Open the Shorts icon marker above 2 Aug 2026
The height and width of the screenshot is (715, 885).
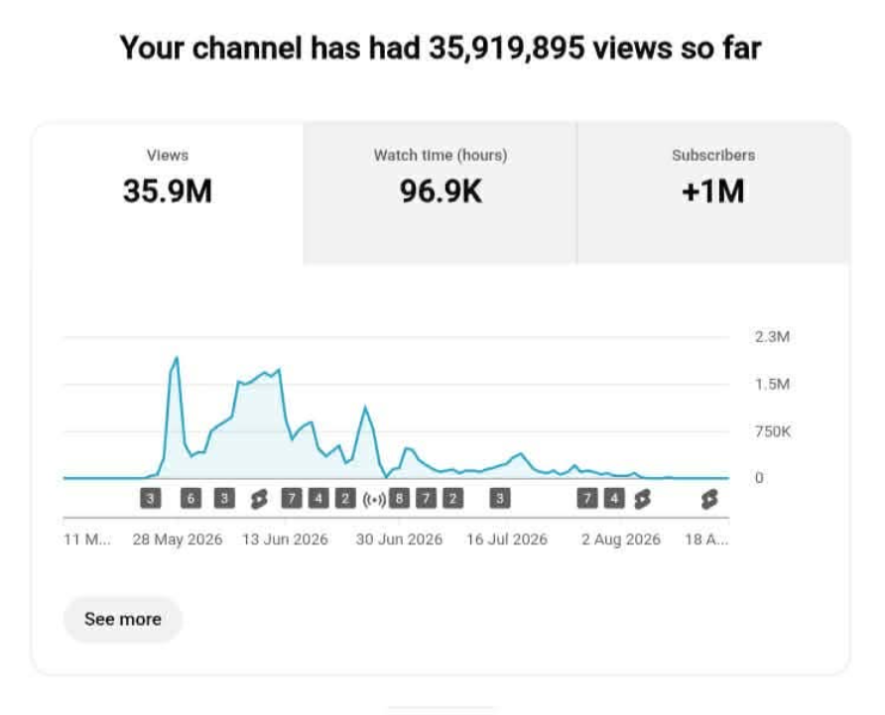click(642, 499)
